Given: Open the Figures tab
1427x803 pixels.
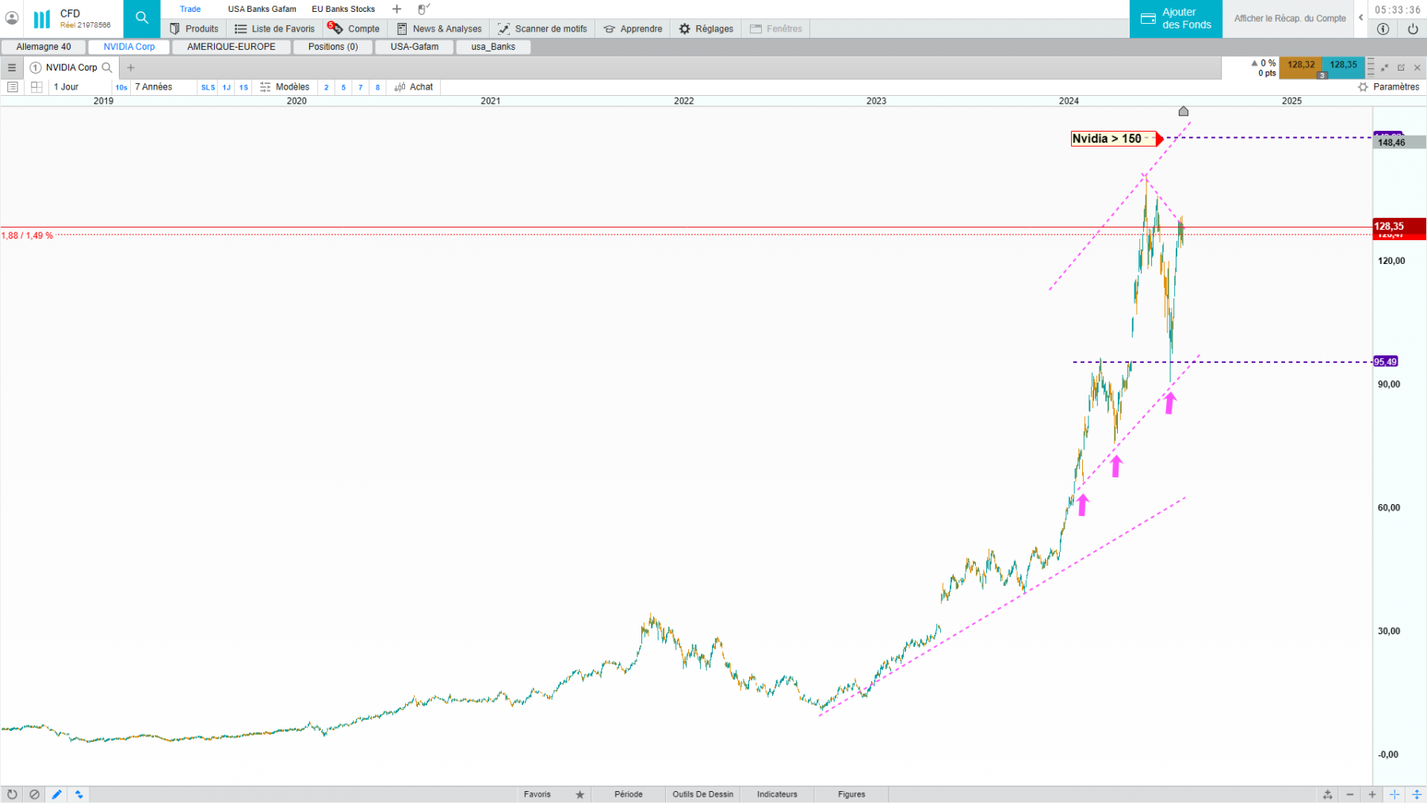Looking at the screenshot, I should 851,794.
